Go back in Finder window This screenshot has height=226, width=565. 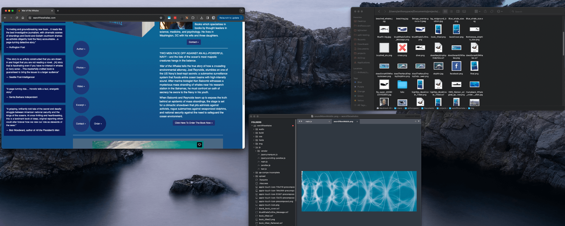click(379, 11)
